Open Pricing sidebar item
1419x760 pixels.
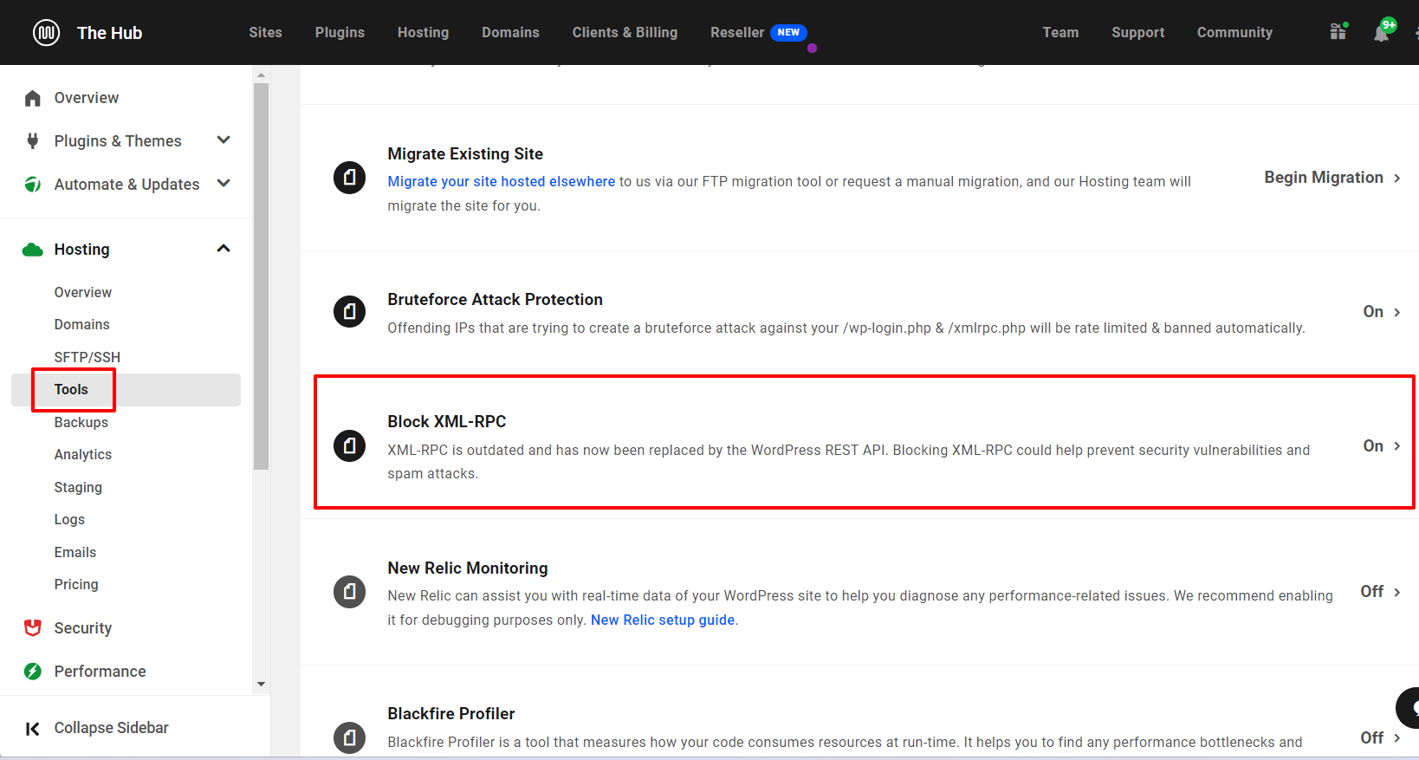point(76,584)
